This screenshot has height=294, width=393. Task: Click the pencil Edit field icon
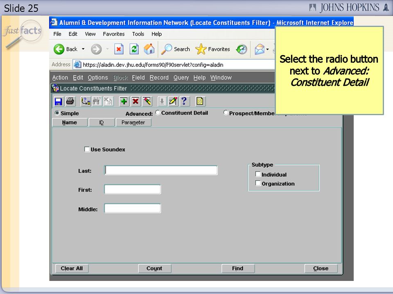coord(173,102)
